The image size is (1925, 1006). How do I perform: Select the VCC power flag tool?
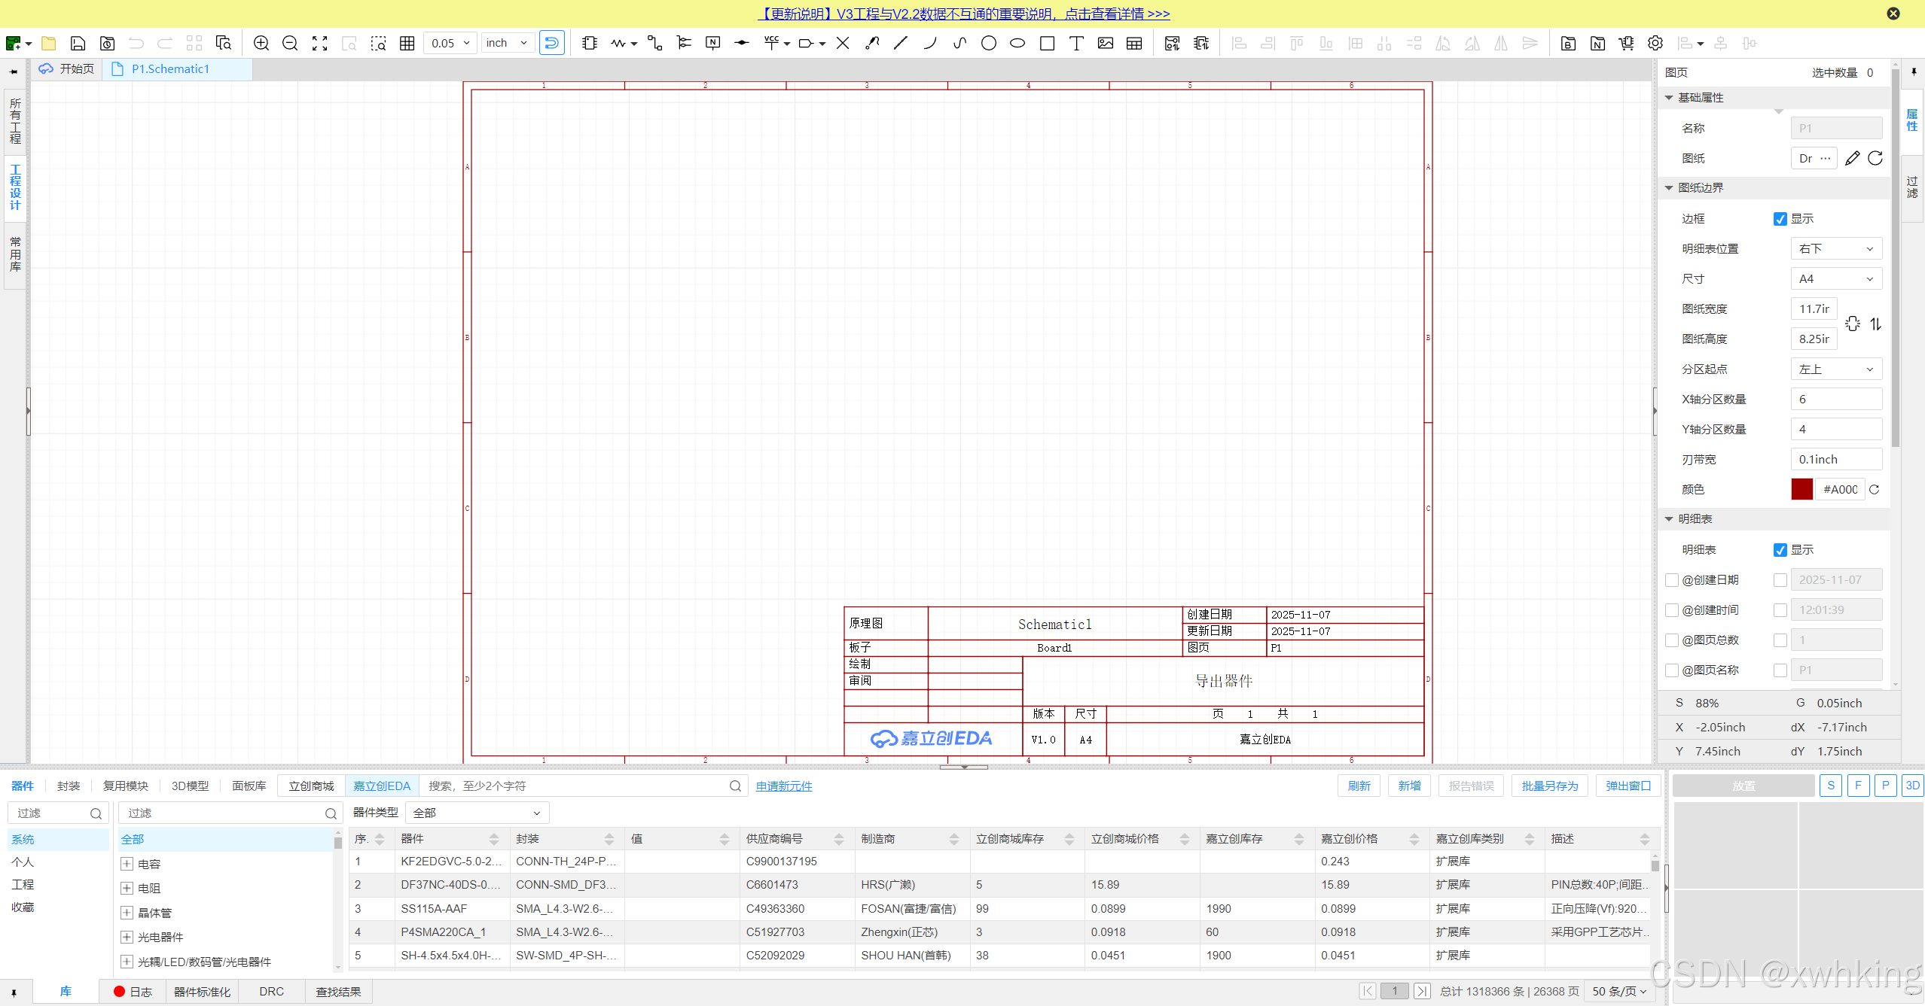coord(771,44)
